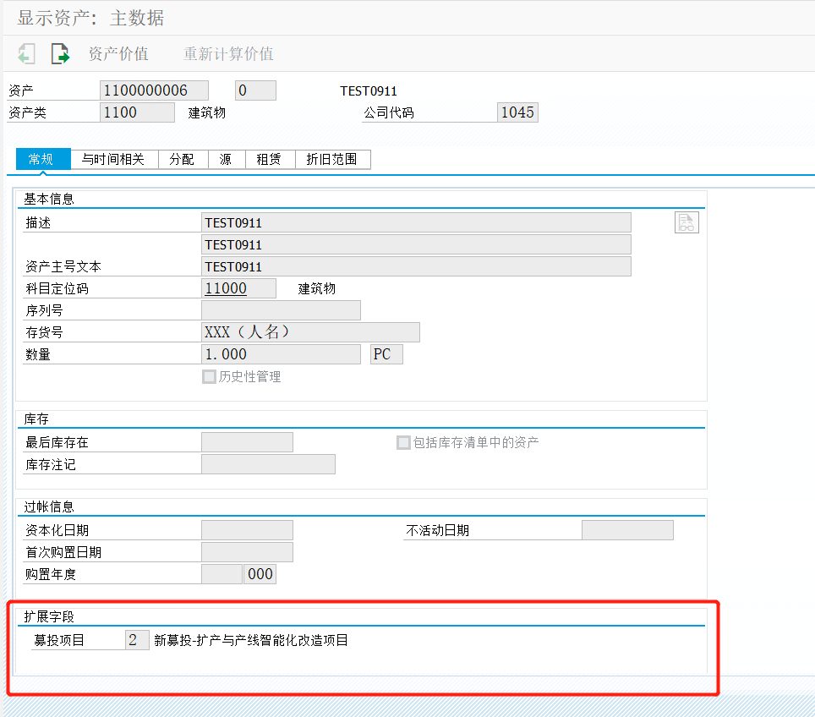
Task: Click the 资产价值 button
Action: [x=118, y=53]
